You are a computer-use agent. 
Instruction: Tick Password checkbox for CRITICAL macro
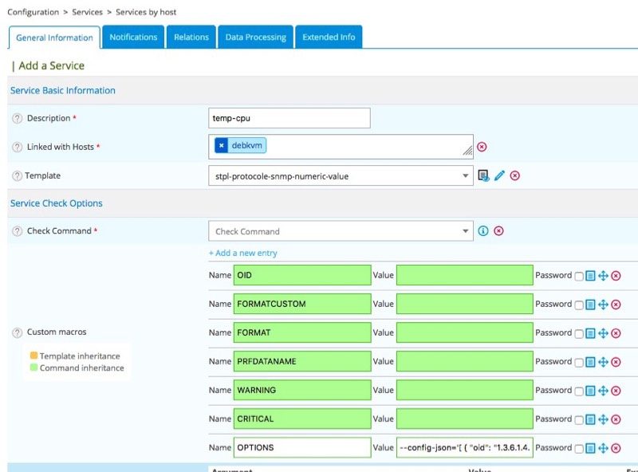(x=579, y=419)
